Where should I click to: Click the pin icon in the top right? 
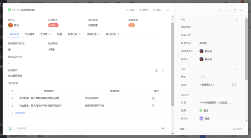coord(235,10)
